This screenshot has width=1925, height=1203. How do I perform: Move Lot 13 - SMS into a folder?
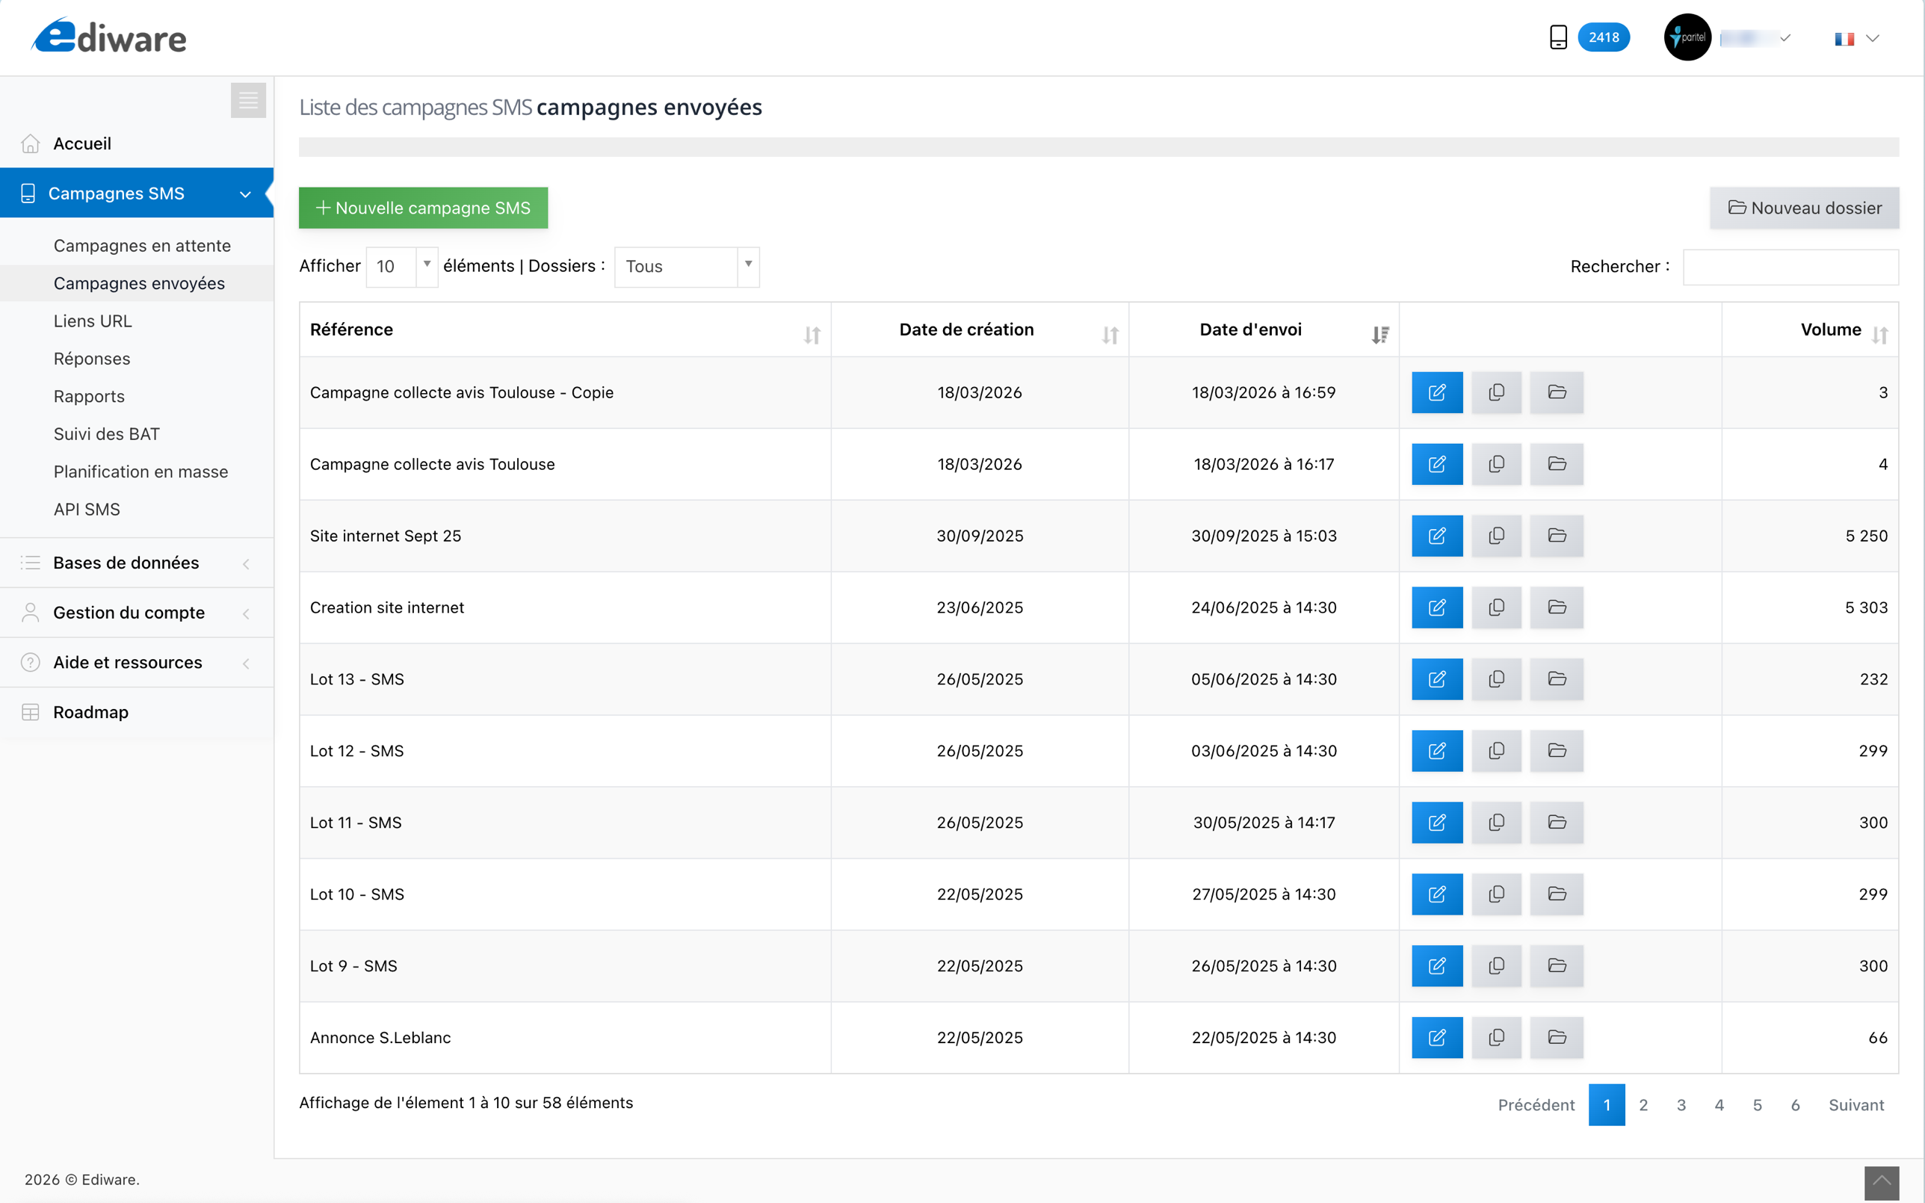[1555, 678]
